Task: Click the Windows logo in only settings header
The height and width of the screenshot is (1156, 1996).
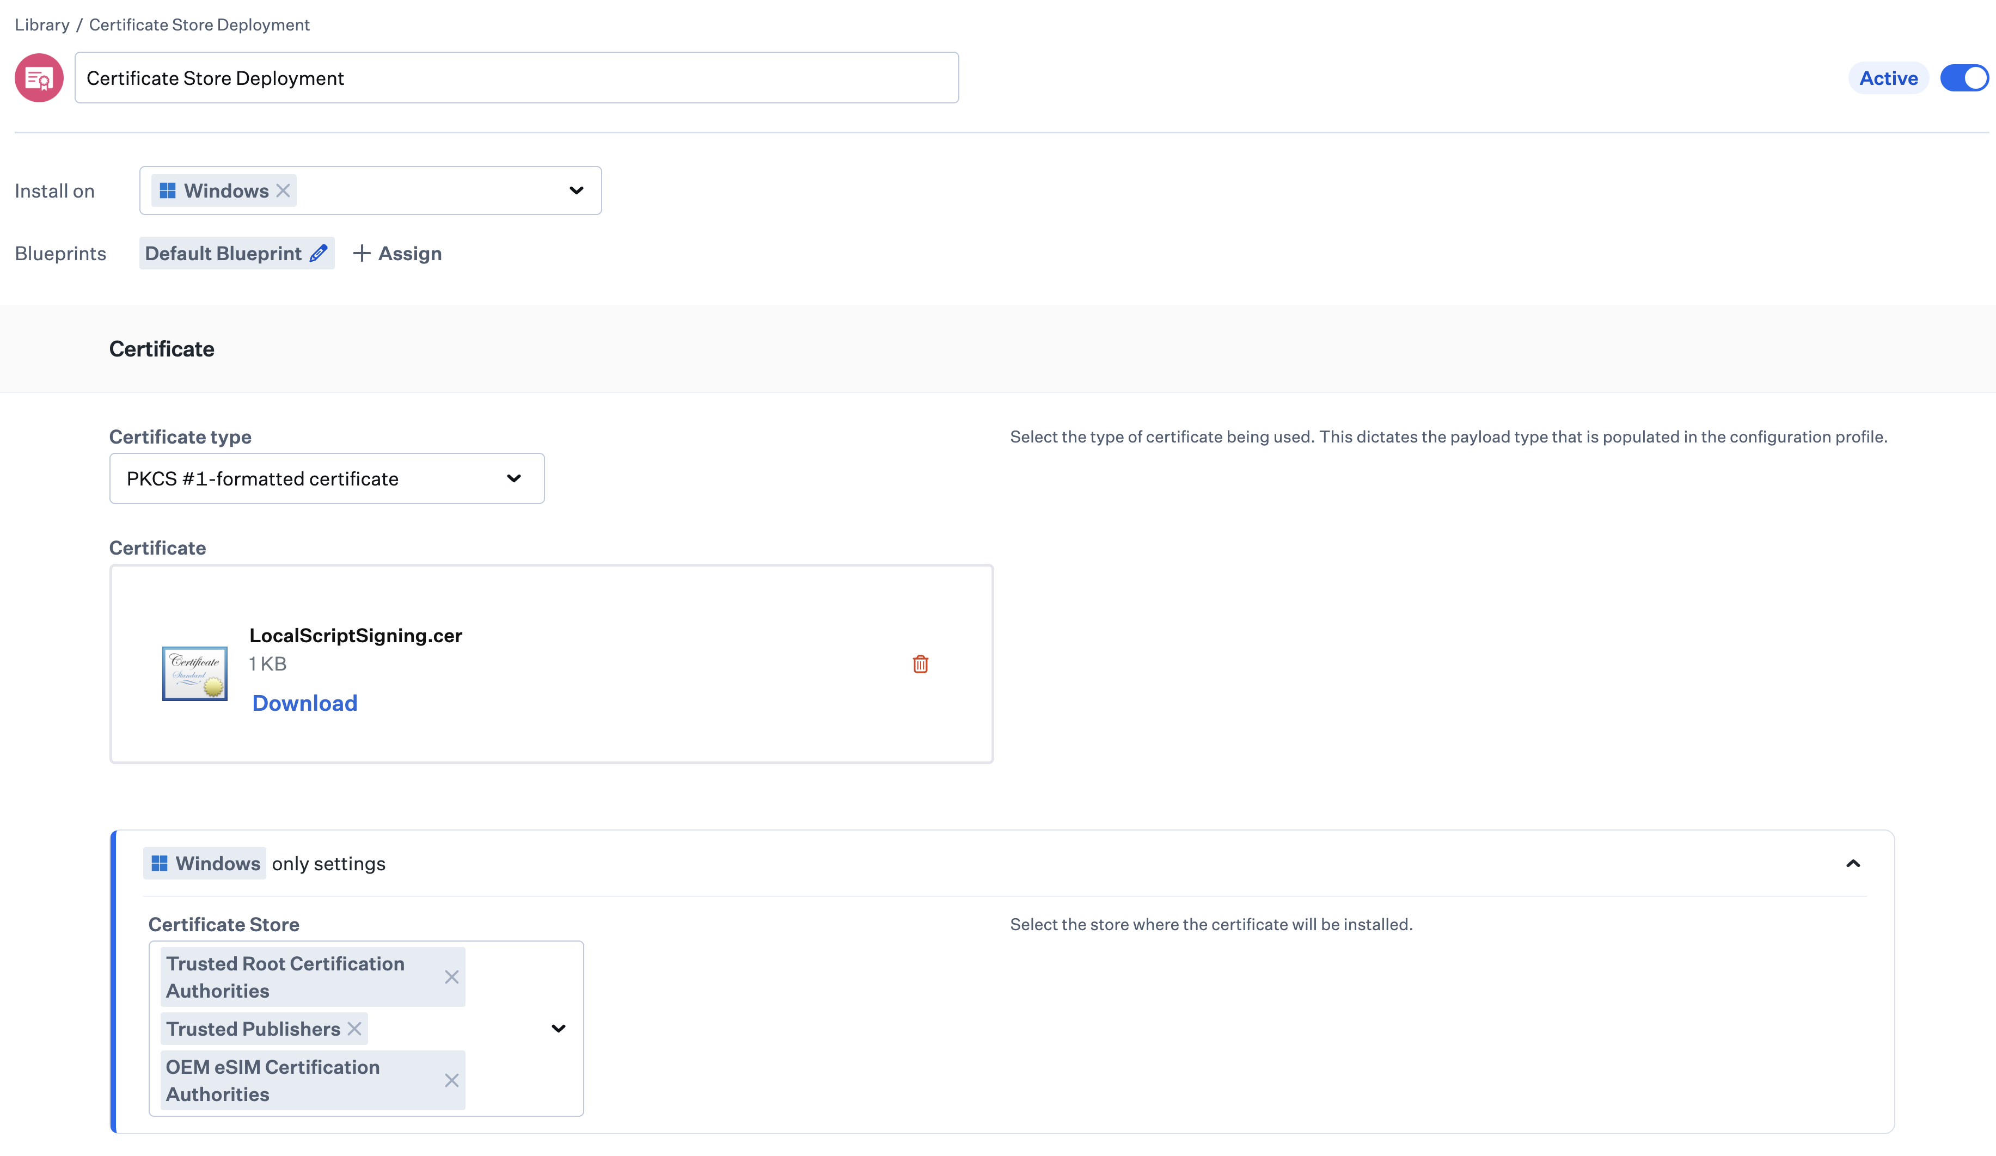Action: [x=159, y=863]
